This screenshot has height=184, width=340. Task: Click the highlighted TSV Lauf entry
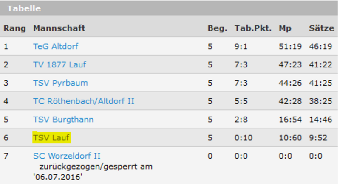click(51, 138)
